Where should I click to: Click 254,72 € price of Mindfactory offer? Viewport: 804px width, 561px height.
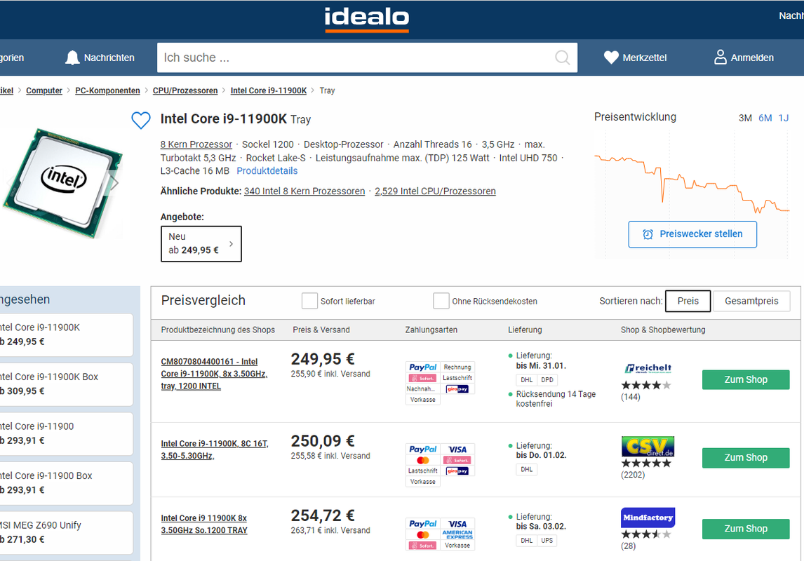[323, 515]
